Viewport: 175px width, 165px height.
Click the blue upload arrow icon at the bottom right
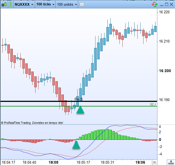(171, 162)
